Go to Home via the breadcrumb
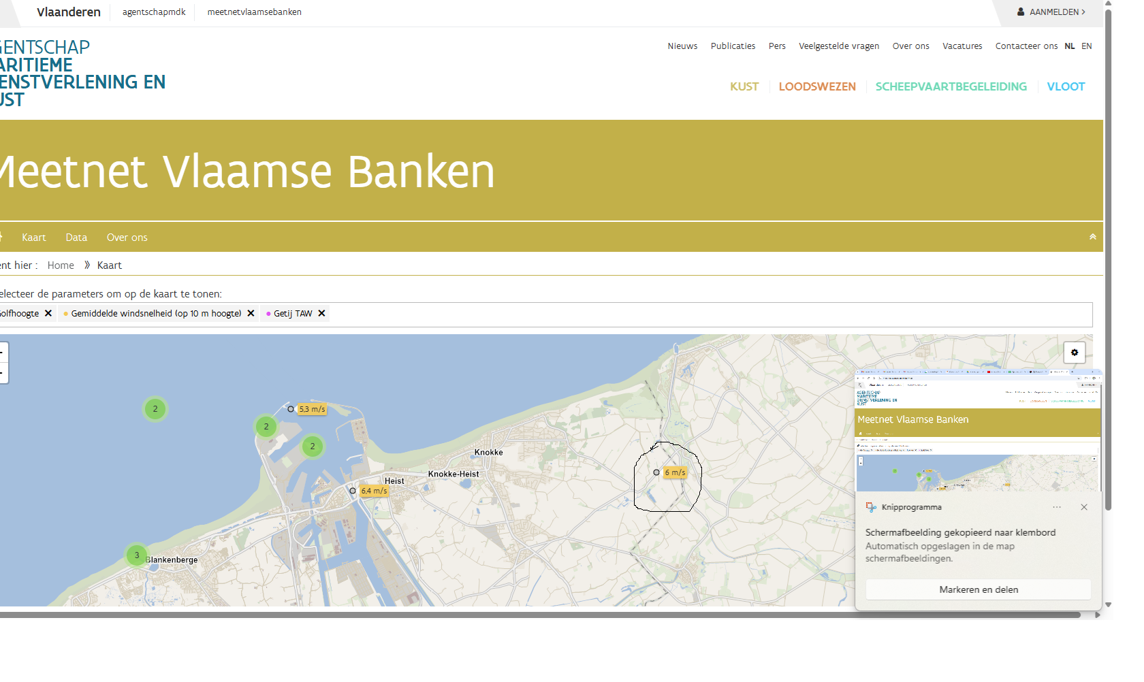This screenshot has width=1144, height=682. click(61, 265)
